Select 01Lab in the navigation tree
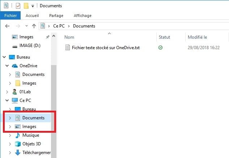 25,92
